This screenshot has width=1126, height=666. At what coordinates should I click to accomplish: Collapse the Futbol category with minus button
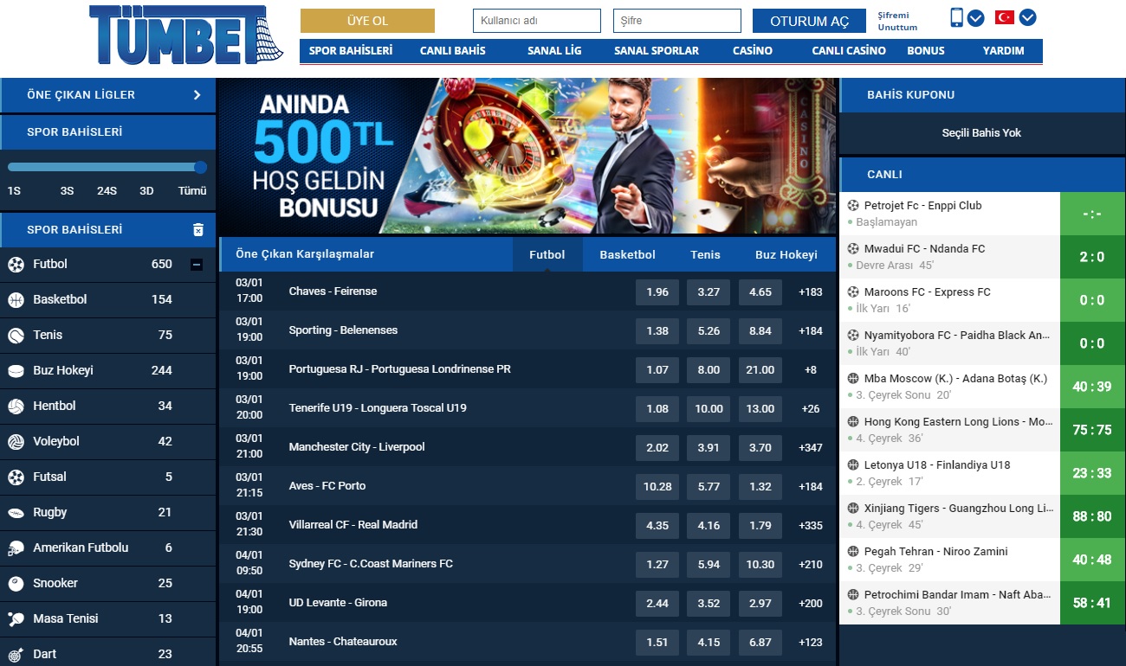point(197,265)
